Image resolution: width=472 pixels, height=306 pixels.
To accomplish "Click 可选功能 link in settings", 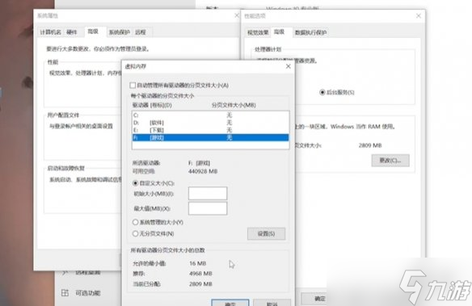I will tap(88, 293).
